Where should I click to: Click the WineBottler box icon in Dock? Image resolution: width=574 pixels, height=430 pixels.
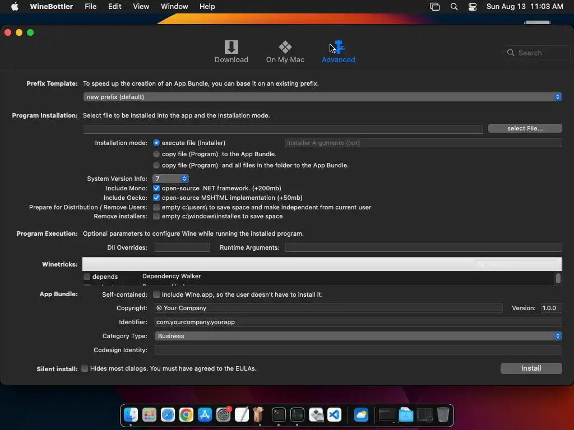[259, 415]
